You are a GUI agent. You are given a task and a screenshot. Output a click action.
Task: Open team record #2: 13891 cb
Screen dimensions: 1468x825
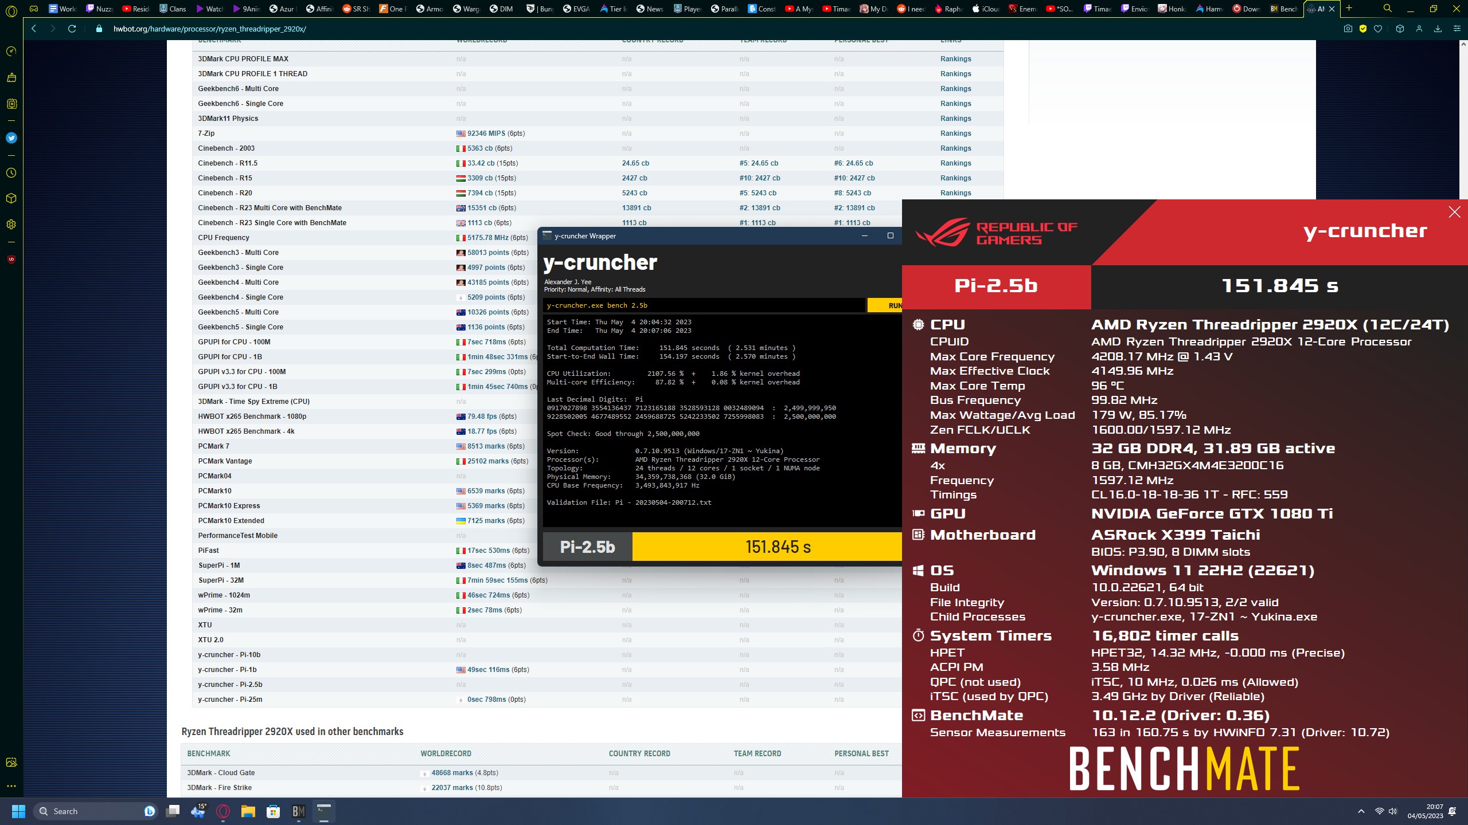click(760, 208)
